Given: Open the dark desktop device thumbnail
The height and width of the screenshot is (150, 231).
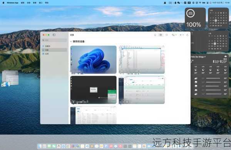Looking at the screenshot, I should pyautogui.click(x=94, y=90).
